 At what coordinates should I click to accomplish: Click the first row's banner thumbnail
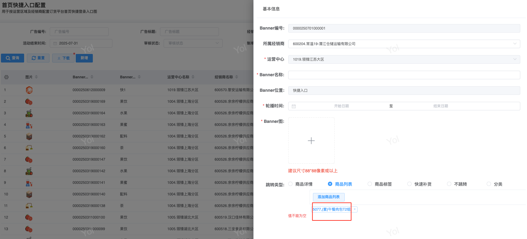[29, 90]
